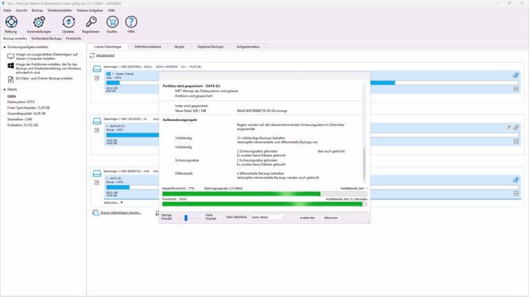Image resolution: width=529 pixels, height=297 pixels.
Task: Uncheck the DATA partition checkbox at row end
Action: [x=516, y=193]
